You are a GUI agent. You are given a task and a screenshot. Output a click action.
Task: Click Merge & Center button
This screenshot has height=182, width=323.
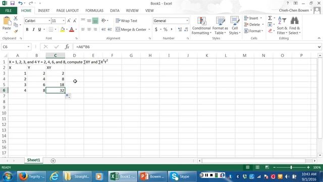coord(131,29)
